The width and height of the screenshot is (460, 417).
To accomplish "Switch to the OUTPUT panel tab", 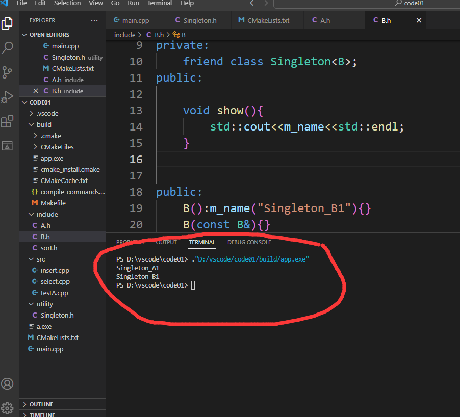I will tap(166, 242).
